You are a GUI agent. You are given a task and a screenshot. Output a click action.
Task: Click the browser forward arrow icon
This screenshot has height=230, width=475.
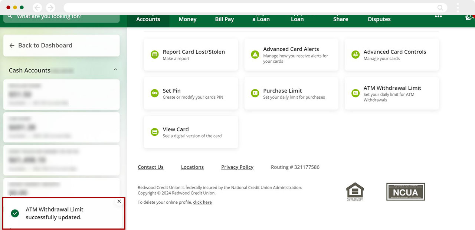pos(50,8)
